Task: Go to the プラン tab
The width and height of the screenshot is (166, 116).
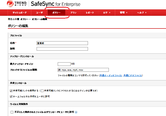Action: click(73, 13)
